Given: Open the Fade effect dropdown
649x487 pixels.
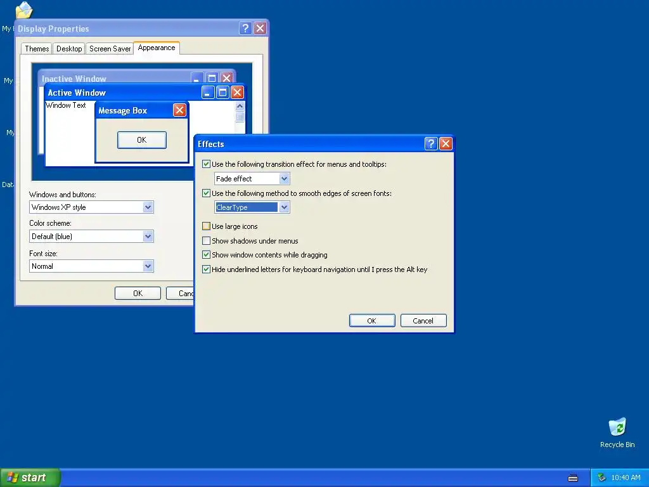Looking at the screenshot, I should pyautogui.click(x=284, y=178).
